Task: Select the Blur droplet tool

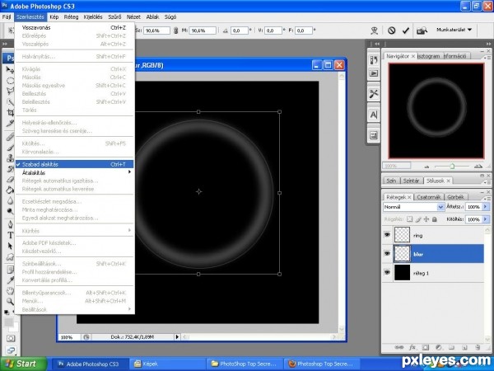Action: tap(10, 200)
